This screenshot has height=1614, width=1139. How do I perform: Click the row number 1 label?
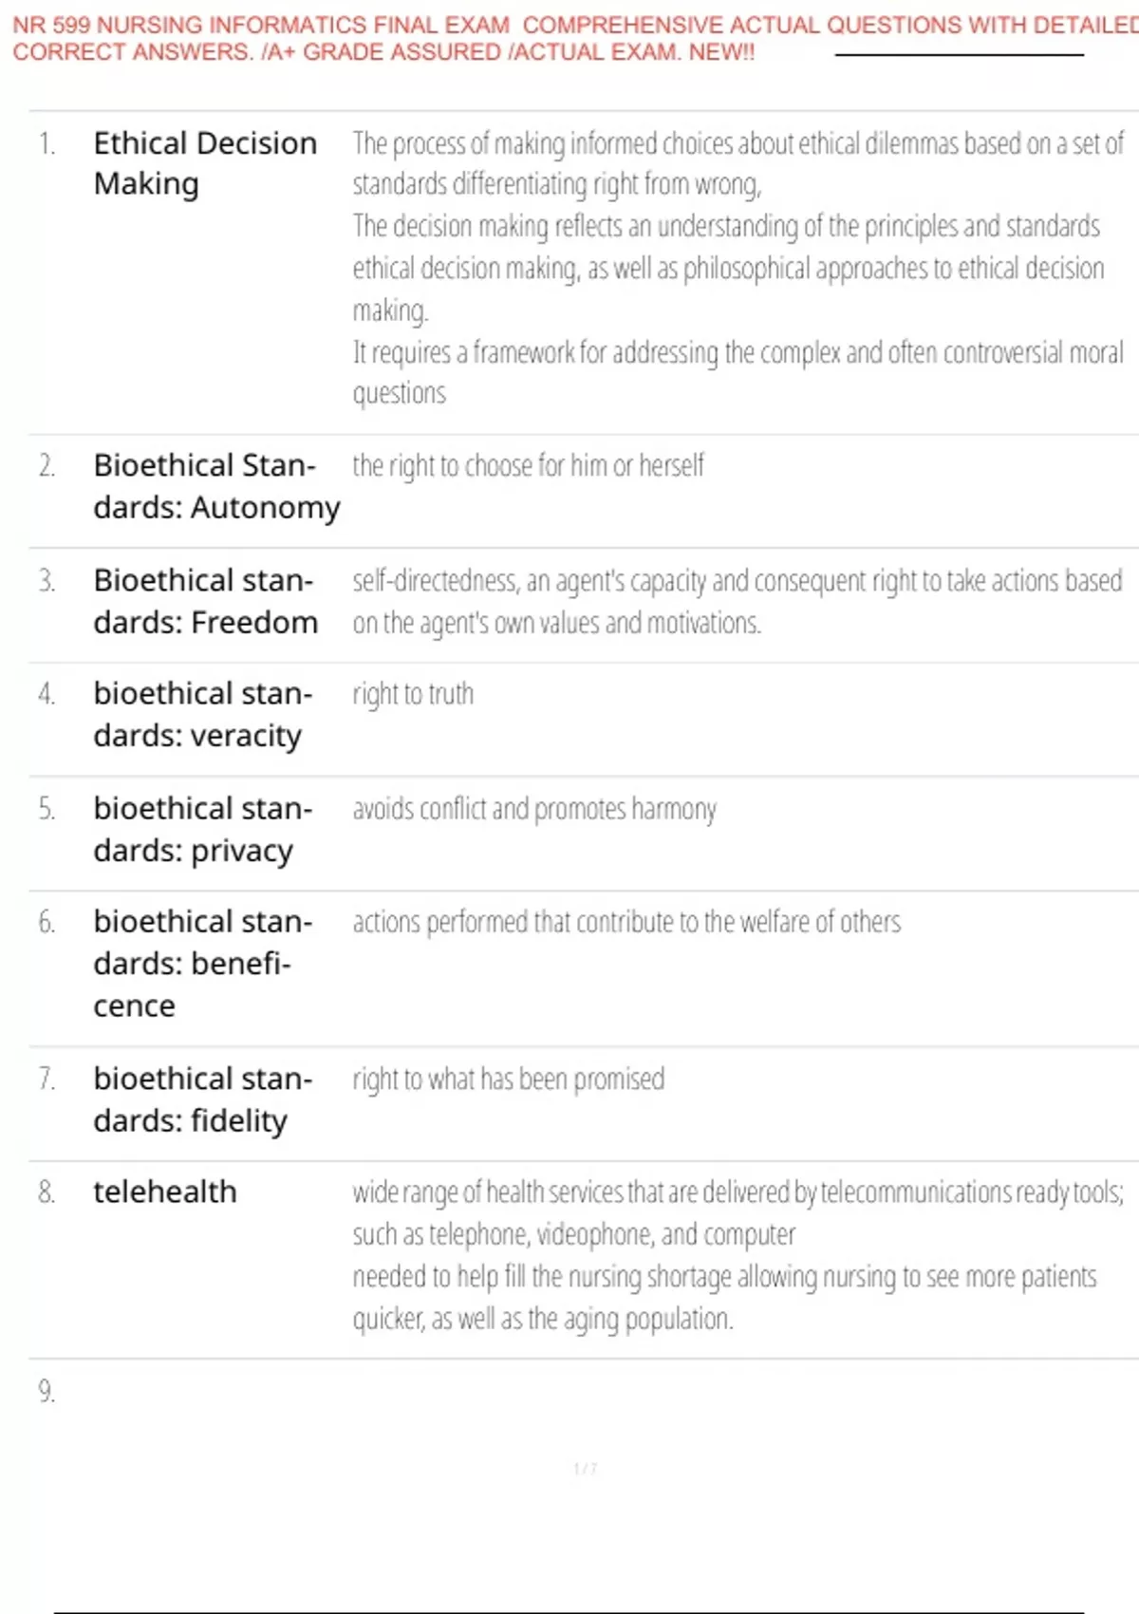tap(47, 143)
